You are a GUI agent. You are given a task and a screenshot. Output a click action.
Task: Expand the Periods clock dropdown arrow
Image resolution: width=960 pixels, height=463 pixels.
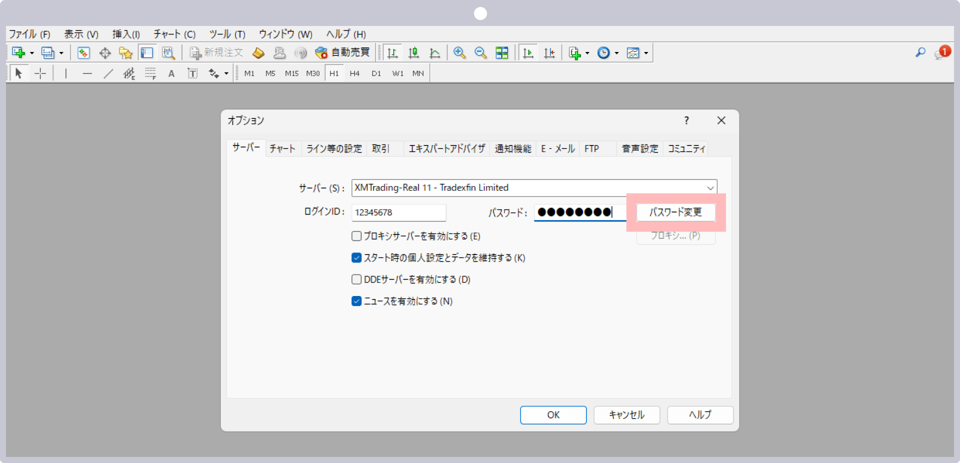[x=617, y=53]
